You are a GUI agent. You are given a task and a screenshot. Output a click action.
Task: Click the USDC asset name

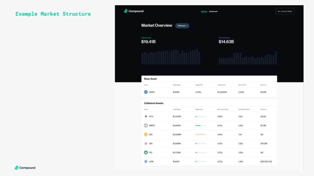[x=152, y=92]
